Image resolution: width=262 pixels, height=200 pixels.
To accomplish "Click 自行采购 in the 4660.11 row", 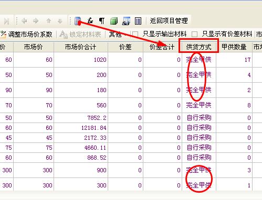I will point(199,148).
